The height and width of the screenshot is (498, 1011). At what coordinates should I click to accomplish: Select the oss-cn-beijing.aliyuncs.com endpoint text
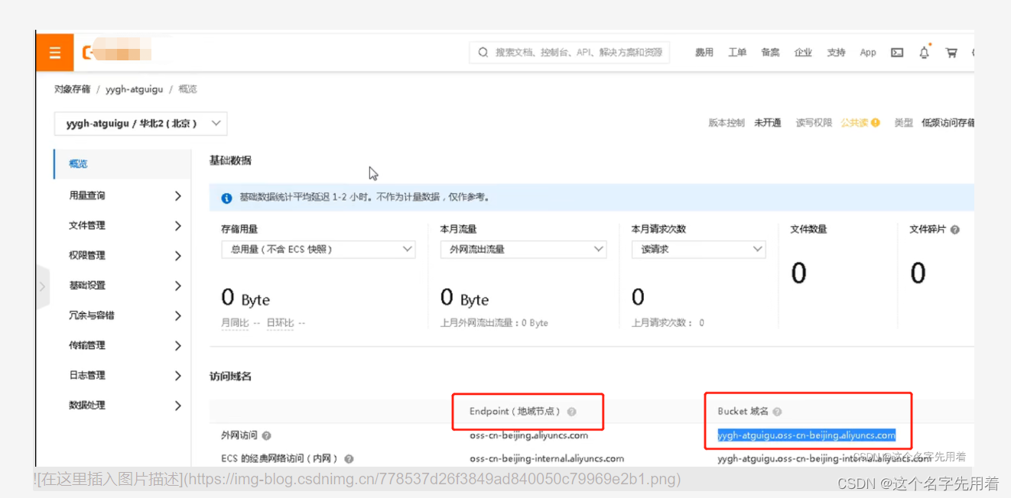[x=528, y=435]
